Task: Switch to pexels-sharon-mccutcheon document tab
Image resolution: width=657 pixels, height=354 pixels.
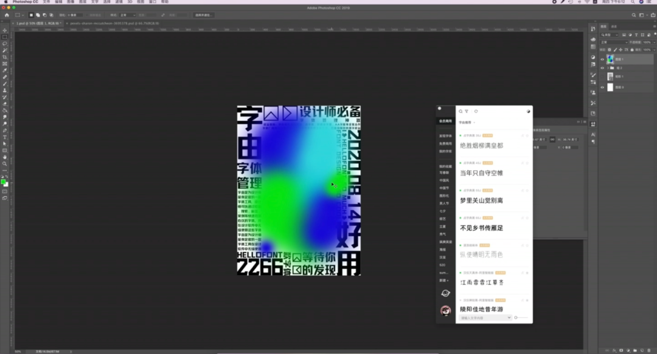Action: click(x=114, y=24)
